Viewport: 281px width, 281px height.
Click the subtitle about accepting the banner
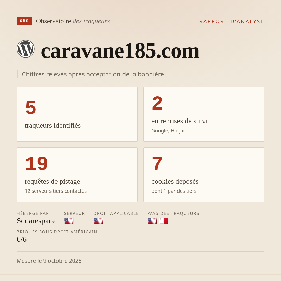pyautogui.click(x=93, y=74)
